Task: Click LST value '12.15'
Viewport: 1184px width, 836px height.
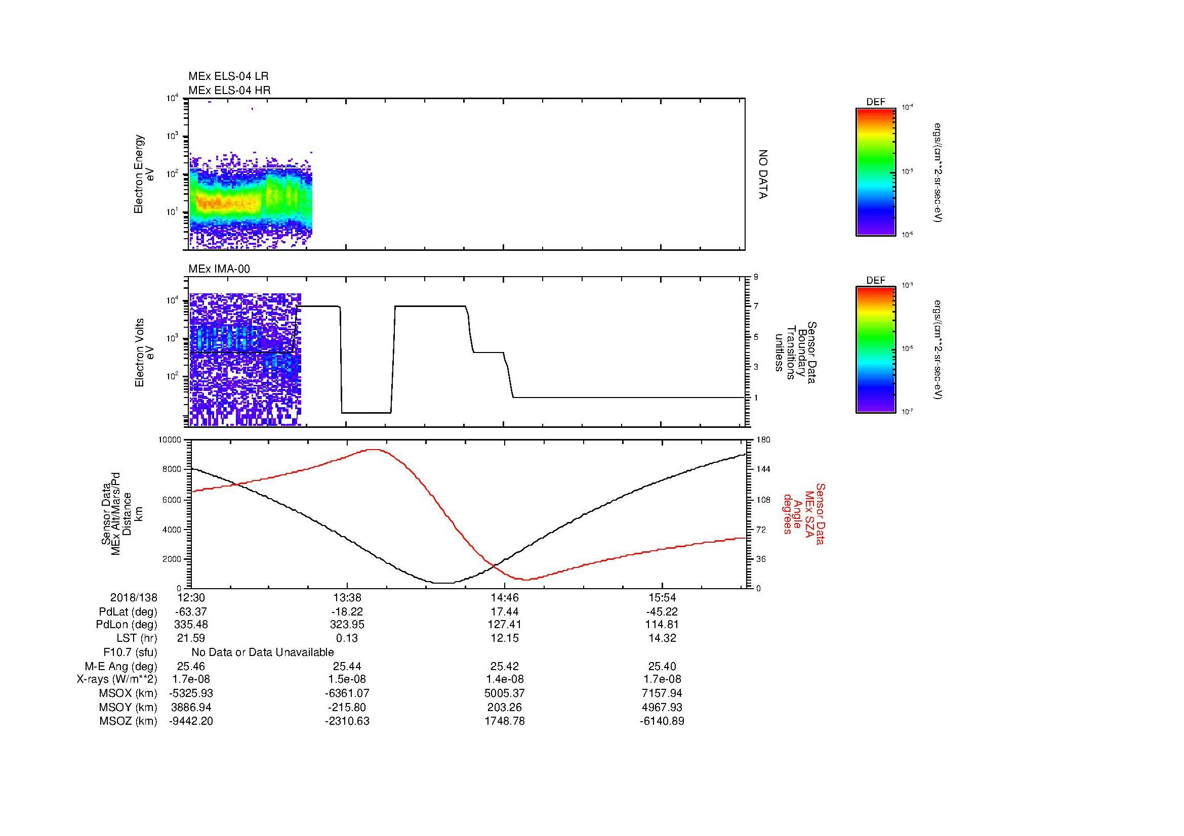Action: click(505, 638)
